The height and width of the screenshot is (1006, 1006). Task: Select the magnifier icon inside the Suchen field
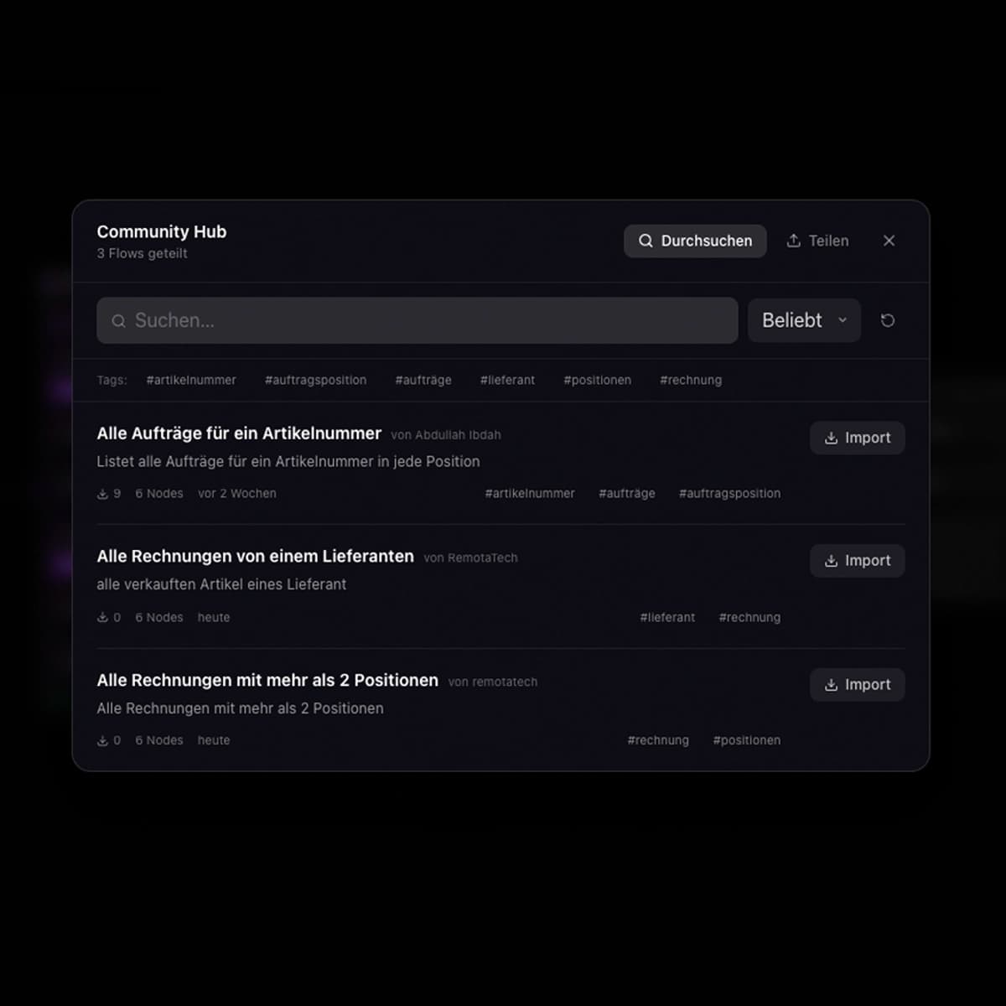(119, 320)
